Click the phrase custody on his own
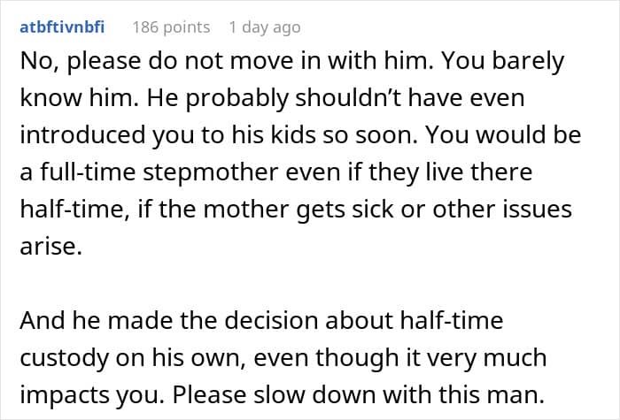 132,358
